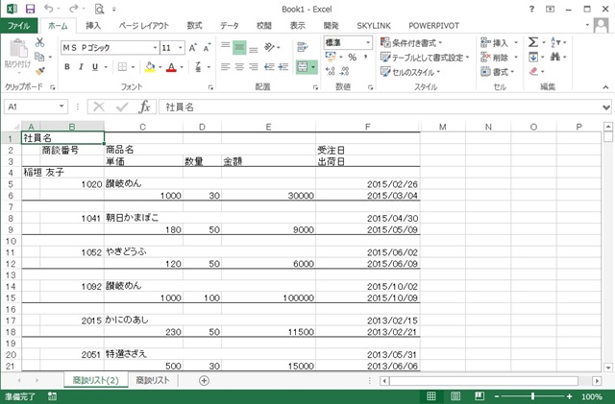
Task: Click the Paste clipboard icon
Action: (x=17, y=49)
